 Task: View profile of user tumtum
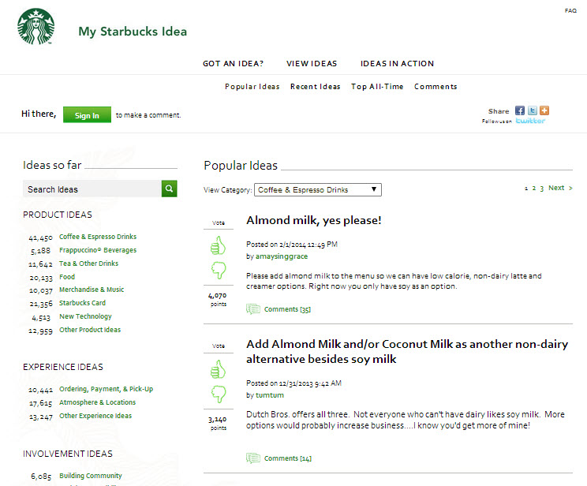(x=270, y=395)
